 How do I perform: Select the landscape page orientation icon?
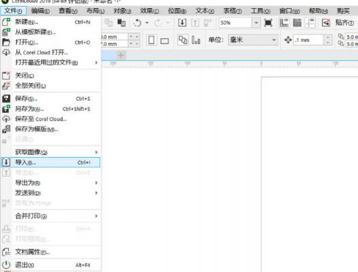click(164, 41)
